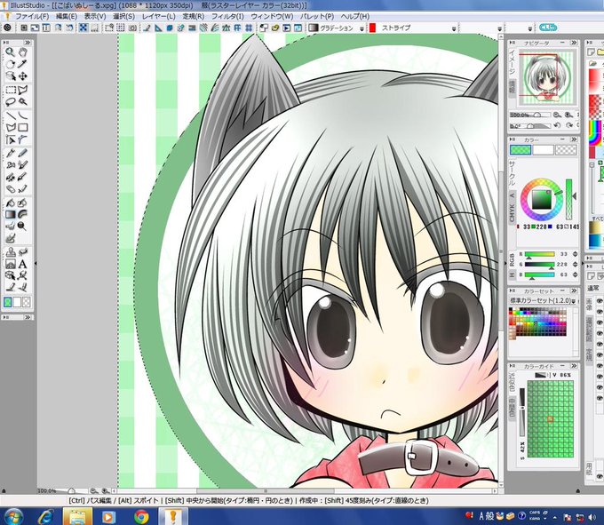Toggle visibility eye of the second layer
The width and height of the screenshot is (604, 525).
(x=599, y=312)
